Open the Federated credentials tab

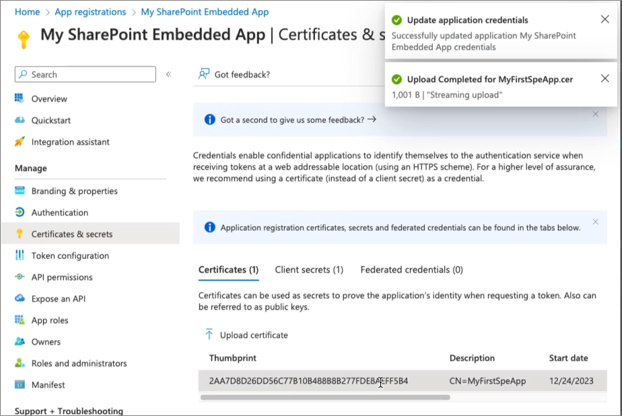coord(411,269)
